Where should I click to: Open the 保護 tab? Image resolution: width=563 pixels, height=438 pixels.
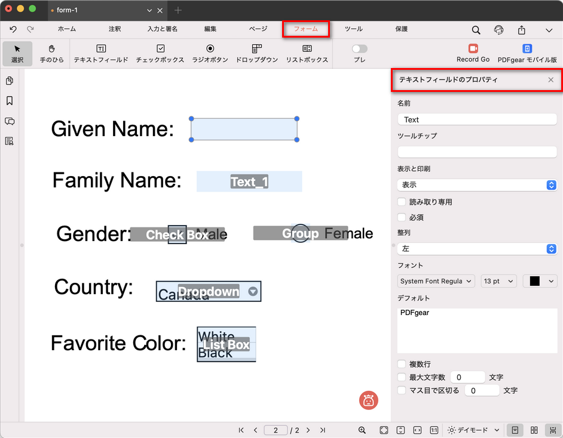click(x=402, y=29)
